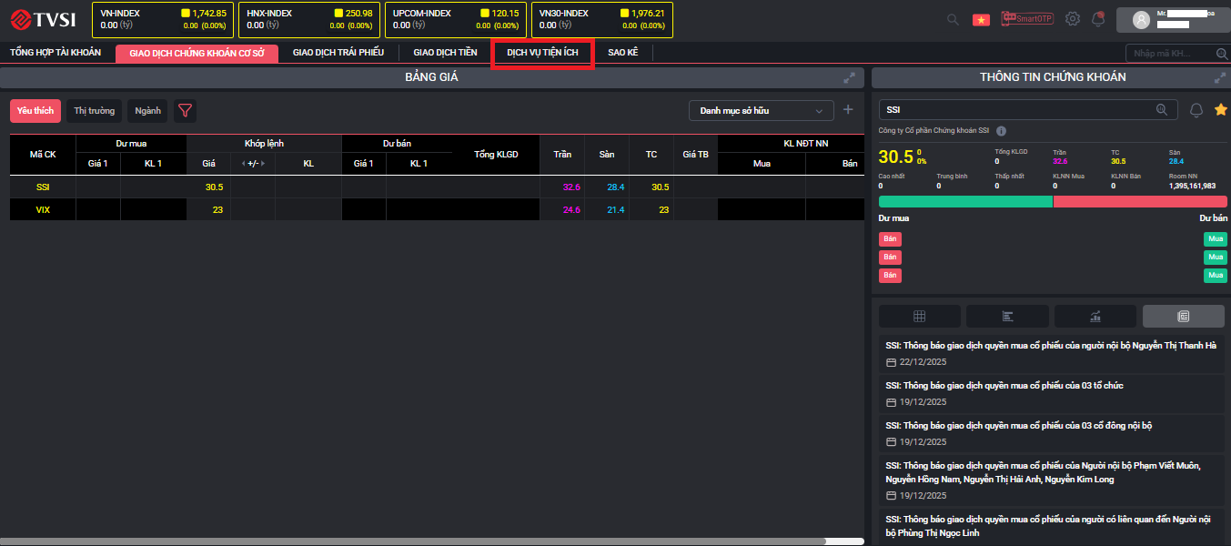
Task: Switch to the Thị trường tab
Action: coord(95,111)
